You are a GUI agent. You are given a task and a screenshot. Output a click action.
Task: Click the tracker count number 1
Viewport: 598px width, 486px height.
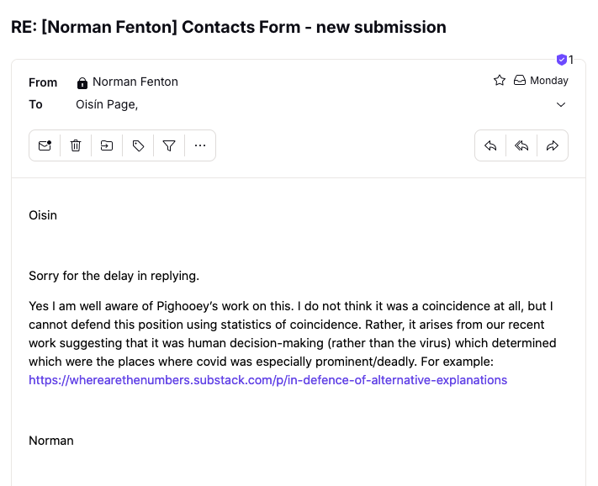tap(571, 60)
